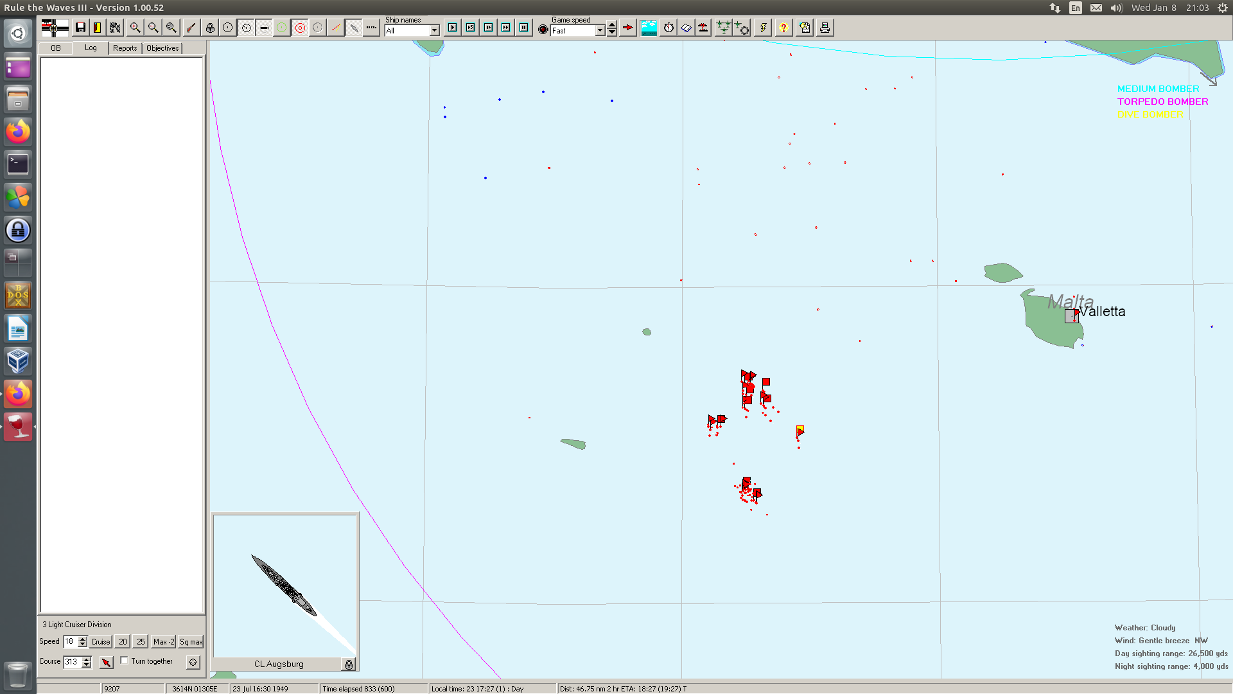This screenshot has height=694, width=1233.
Task: Click the exit door icon
Action: tap(98, 28)
